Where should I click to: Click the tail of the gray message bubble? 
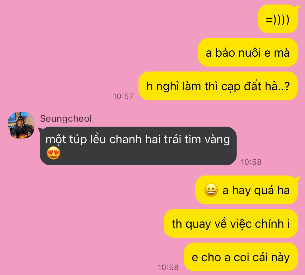(x=40, y=129)
